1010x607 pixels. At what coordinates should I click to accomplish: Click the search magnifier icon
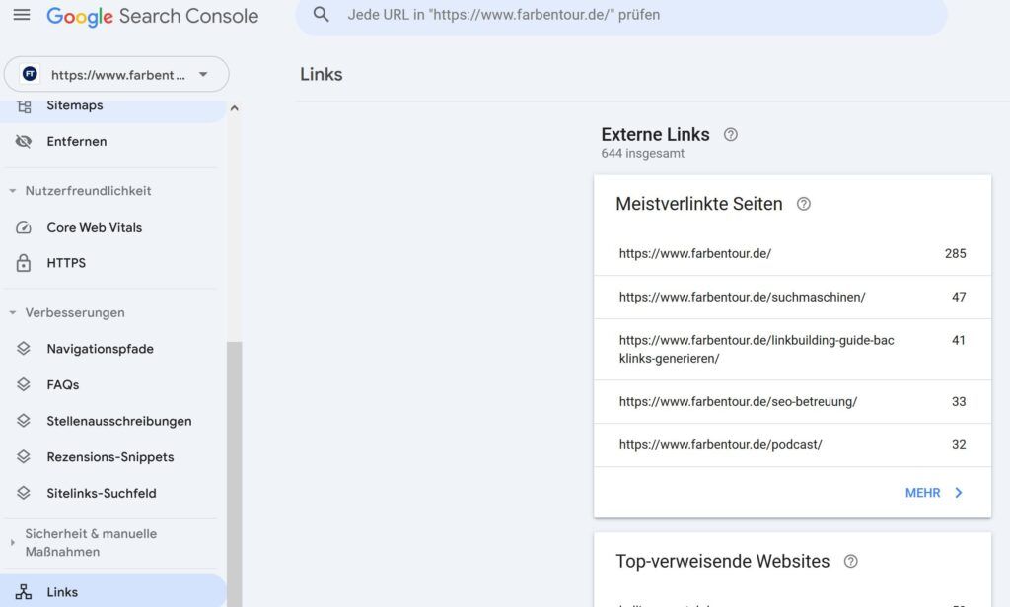[321, 14]
